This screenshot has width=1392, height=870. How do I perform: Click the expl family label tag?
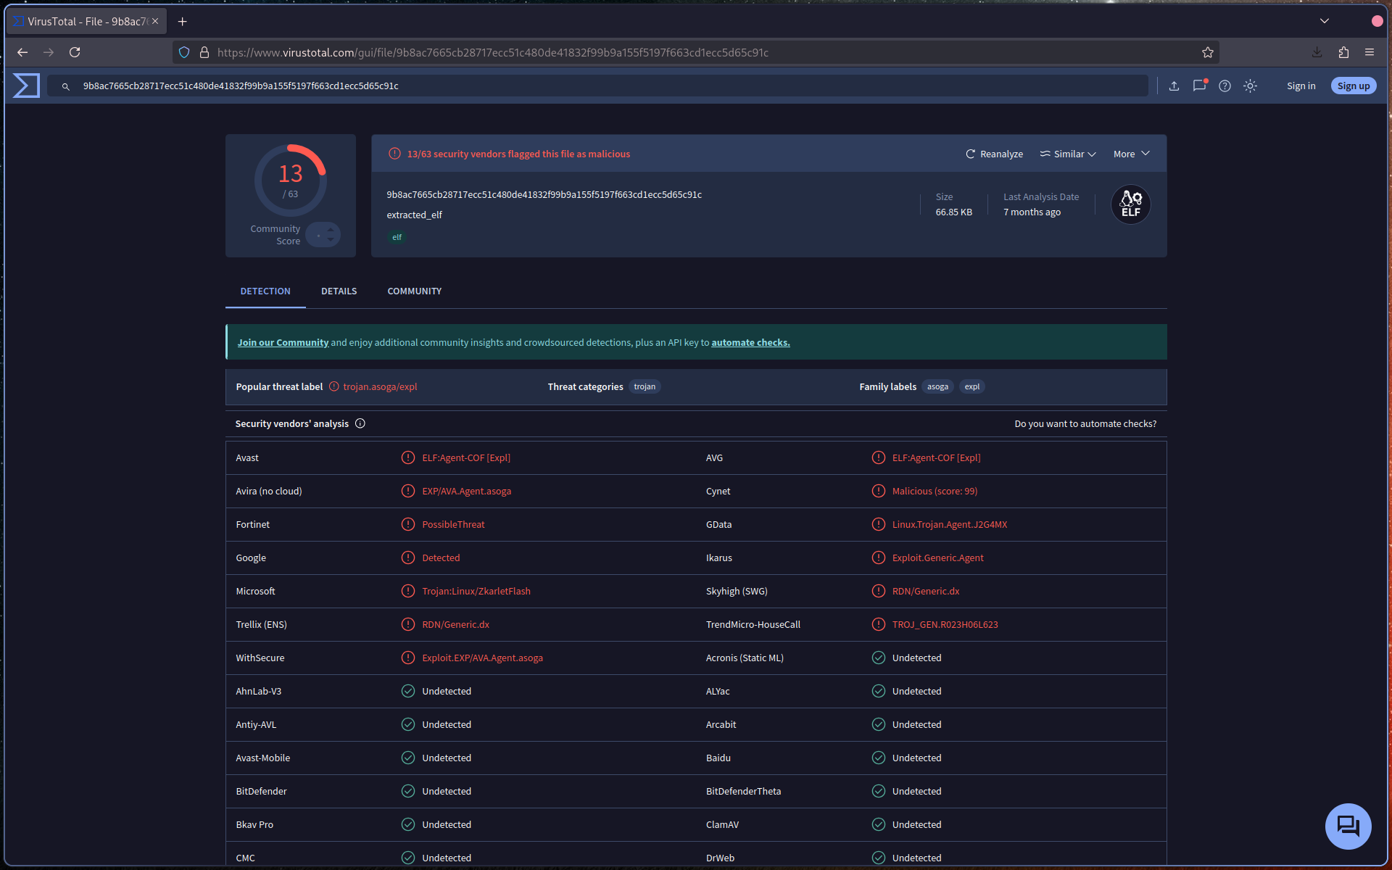pos(971,386)
